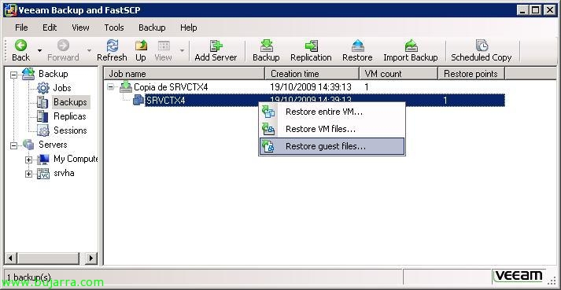The height and width of the screenshot is (290, 561).
Task: Select Jobs in the tree
Action: click(x=62, y=88)
